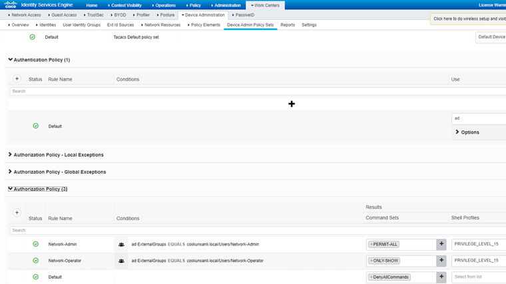Open Operations menu
506x284 pixels.
pyautogui.click(x=164, y=5)
